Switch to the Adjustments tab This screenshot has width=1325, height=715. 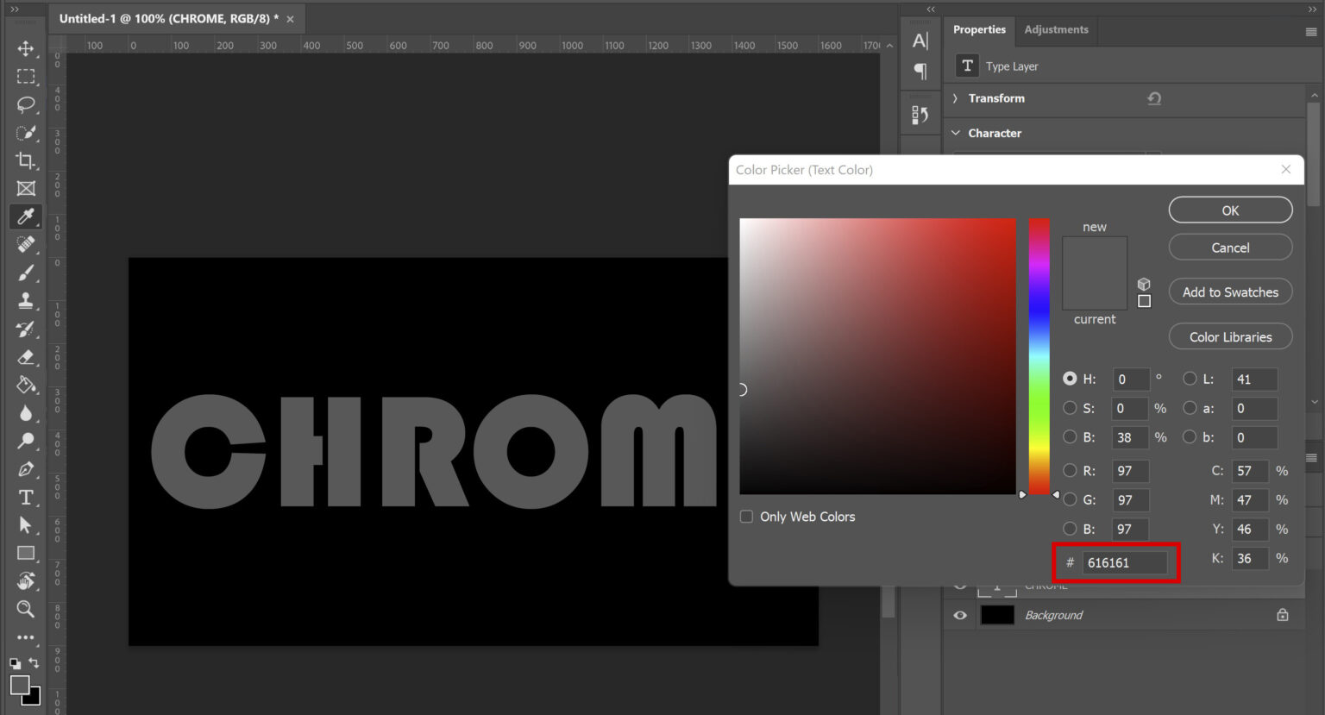point(1056,29)
